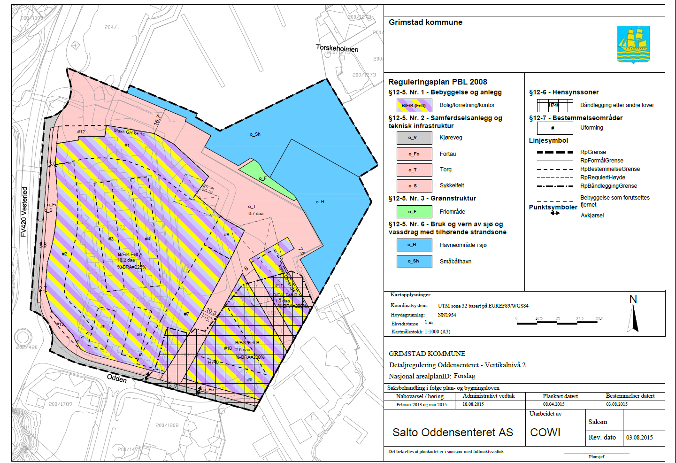The image size is (676, 463).
Task: Click the '#10' zone marker on map
Action: pyautogui.click(x=228, y=348)
